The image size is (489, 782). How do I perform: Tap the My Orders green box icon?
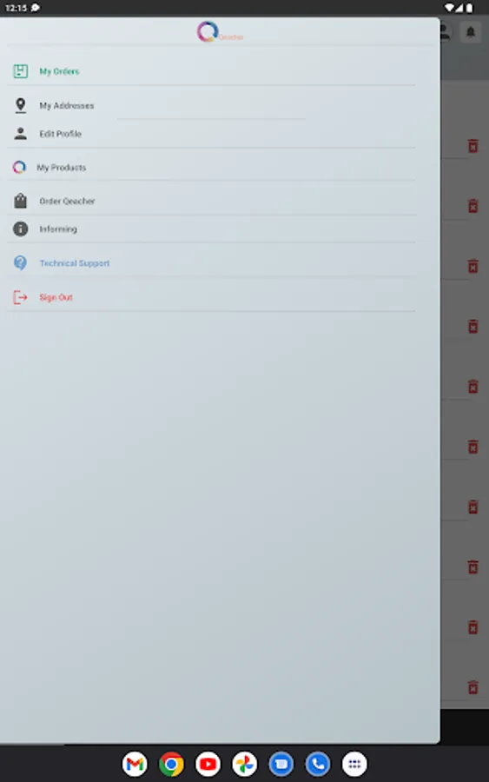(x=21, y=71)
